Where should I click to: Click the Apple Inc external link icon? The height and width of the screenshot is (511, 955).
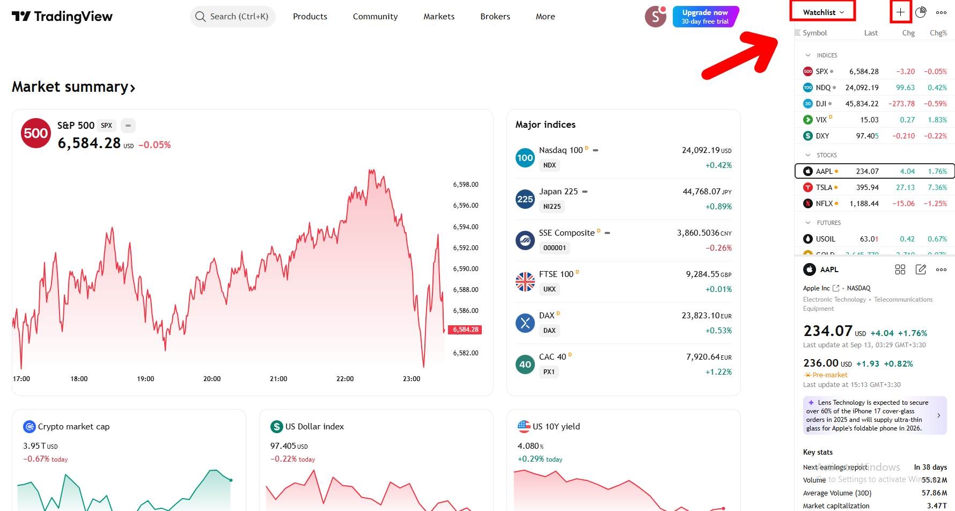[836, 288]
